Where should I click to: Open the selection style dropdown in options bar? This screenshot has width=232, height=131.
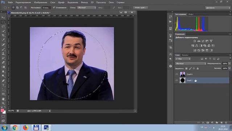tap(87, 8)
